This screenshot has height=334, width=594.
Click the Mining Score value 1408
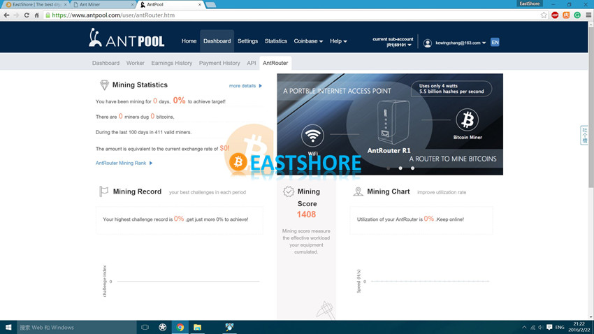pos(306,215)
